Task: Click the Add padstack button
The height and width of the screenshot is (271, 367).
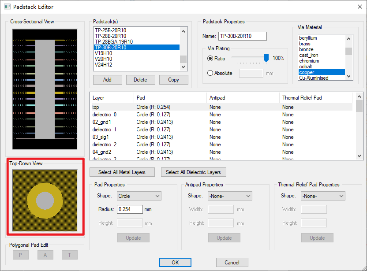Action: tap(108, 80)
